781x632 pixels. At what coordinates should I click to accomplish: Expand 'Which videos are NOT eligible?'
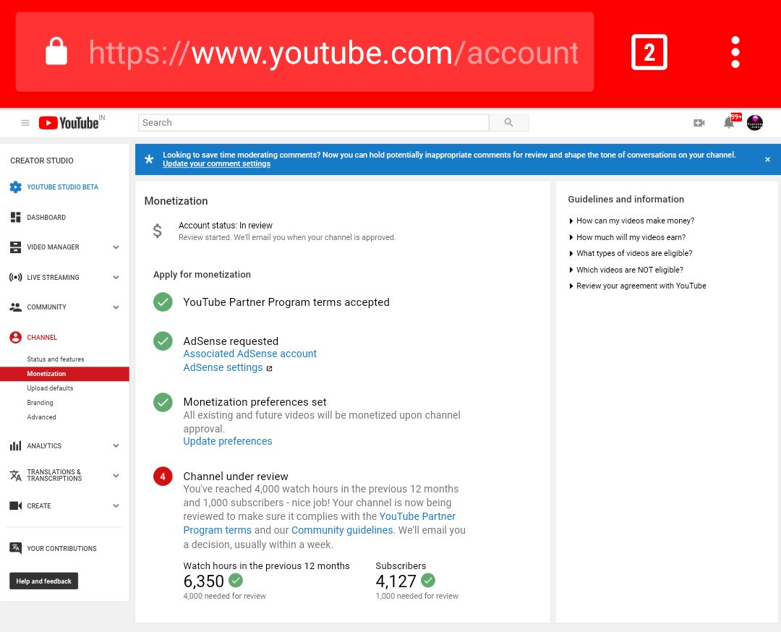626,270
